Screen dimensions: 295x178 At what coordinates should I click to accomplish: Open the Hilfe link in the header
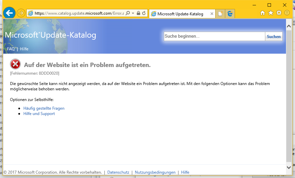tap(24, 49)
